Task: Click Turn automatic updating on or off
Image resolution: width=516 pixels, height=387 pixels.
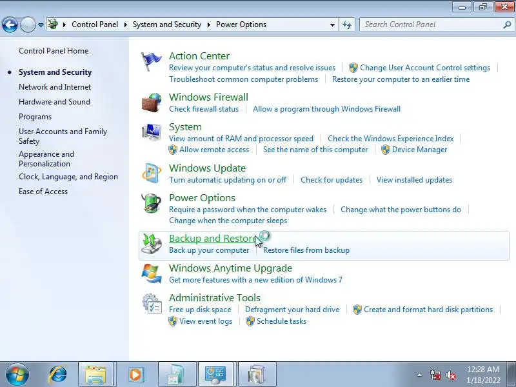Action: pyautogui.click(x=228, y=180)
